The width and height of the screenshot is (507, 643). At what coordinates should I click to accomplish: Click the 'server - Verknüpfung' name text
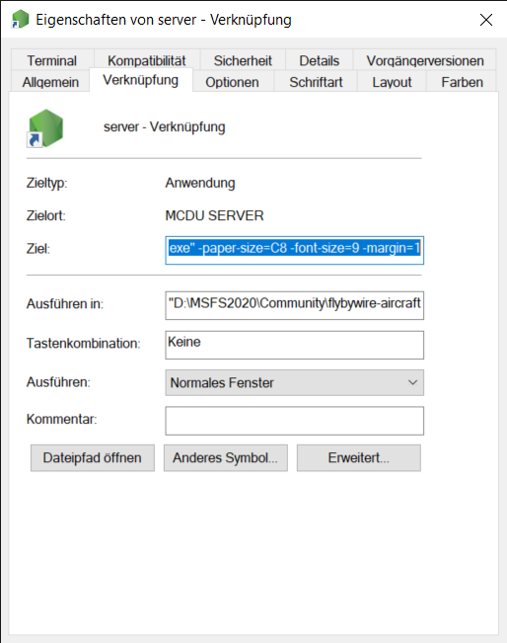(x=164, y=127)
